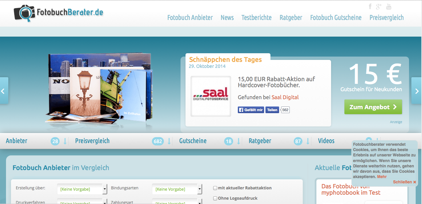Click the 'Anzeige' label under the offer
This screenshot has width=422, height=204.
coord(396,122)
